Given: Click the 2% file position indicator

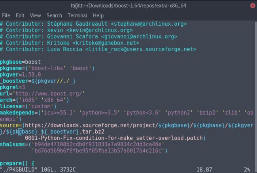Looking at the screenshot, I should [x=247, y=170].
